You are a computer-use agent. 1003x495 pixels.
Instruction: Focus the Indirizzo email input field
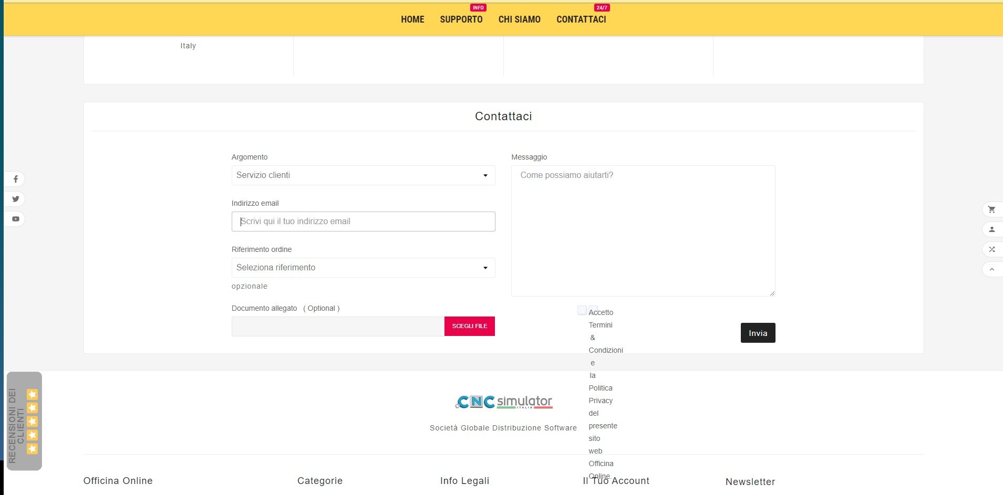point(363,222)
